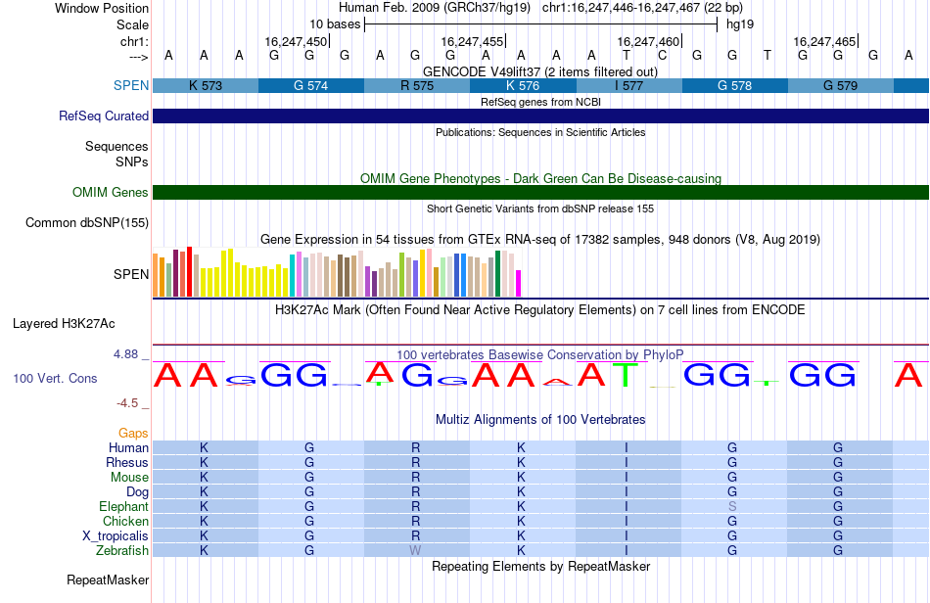Select the X_tropicalis species label
Image resolution: width=930 pixels, height=603 pixels.
point(116,536)
